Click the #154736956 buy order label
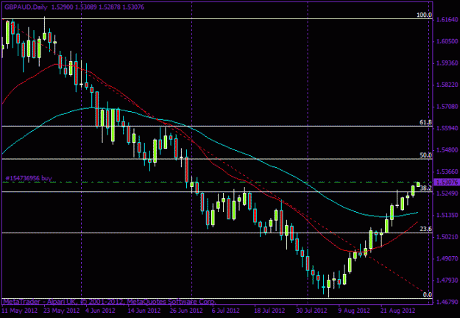 29,178
